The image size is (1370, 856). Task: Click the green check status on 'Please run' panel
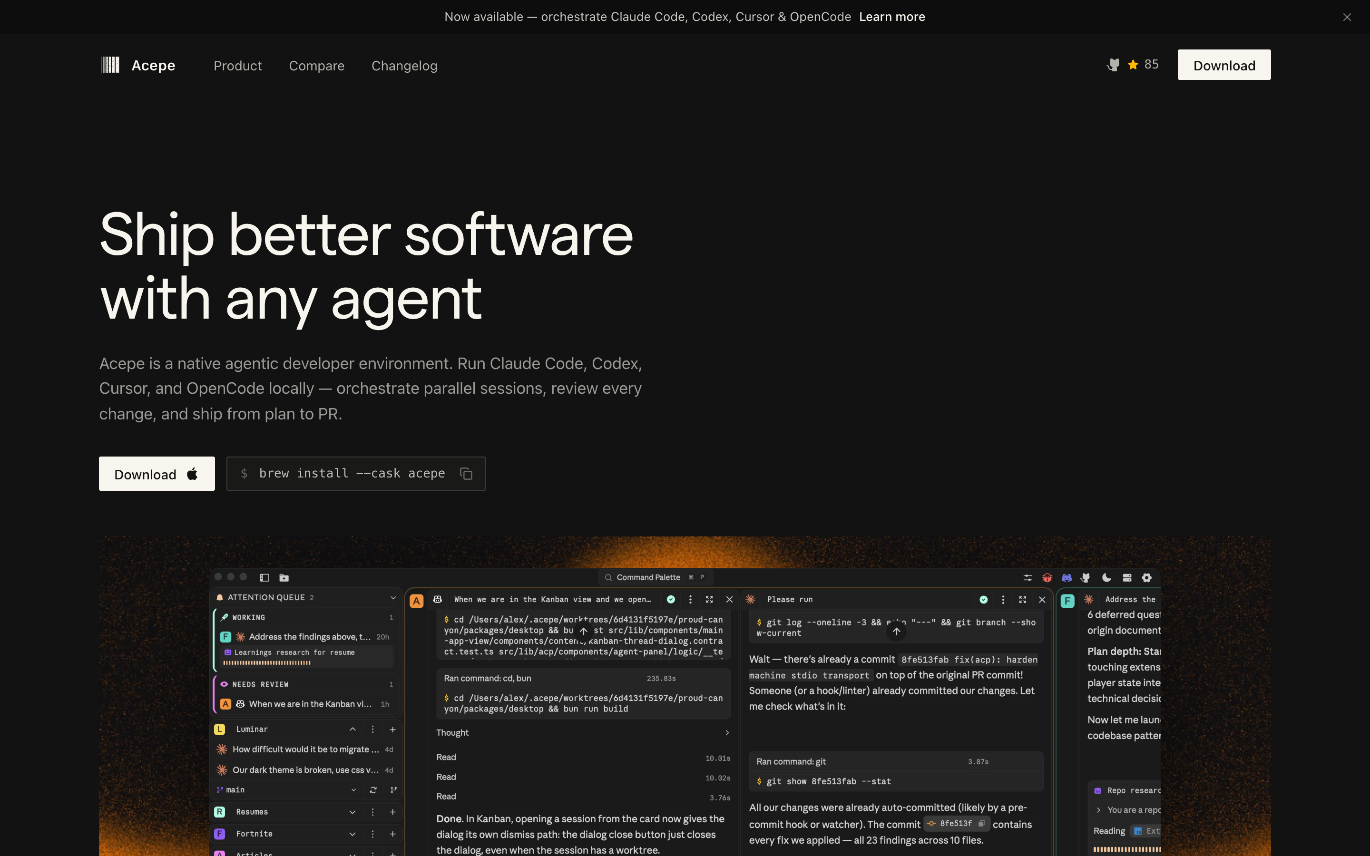click(x=984, y=599)
